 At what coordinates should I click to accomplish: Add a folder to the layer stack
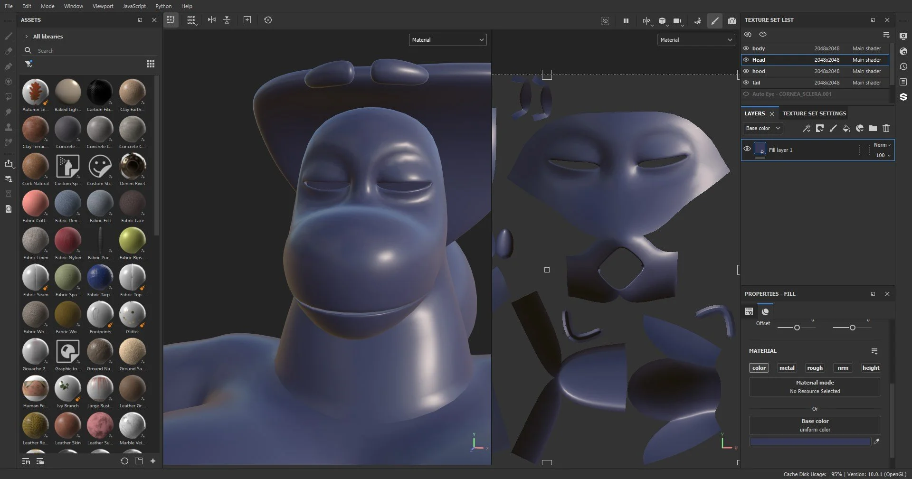[873, 128]
